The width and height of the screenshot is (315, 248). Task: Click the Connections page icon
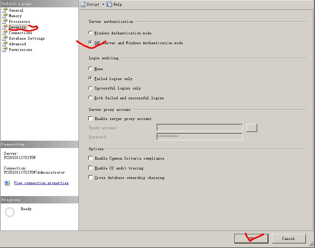point(5,33)
